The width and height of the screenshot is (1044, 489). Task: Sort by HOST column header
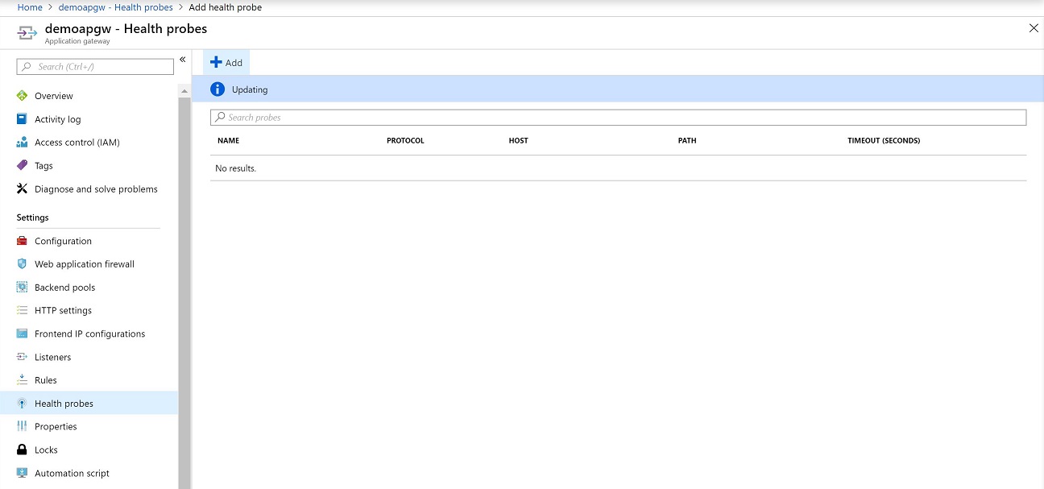pos(519,140)
